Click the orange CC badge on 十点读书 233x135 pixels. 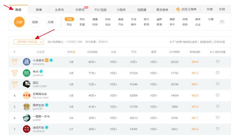(47, 60)
